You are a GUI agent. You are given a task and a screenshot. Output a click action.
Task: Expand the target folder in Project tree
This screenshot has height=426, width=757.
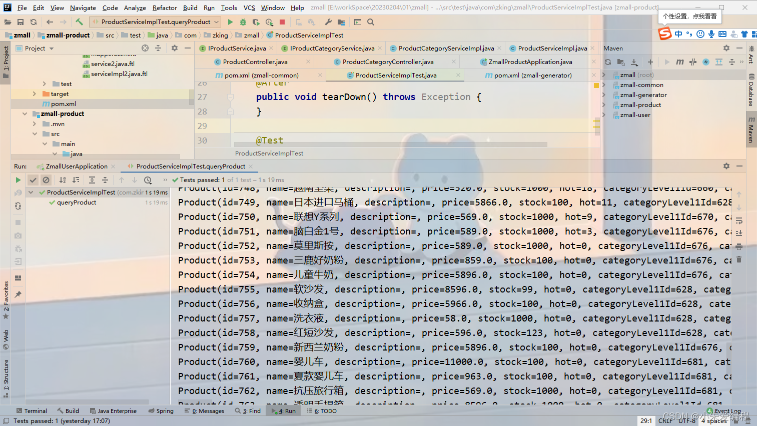click(35, 94)
